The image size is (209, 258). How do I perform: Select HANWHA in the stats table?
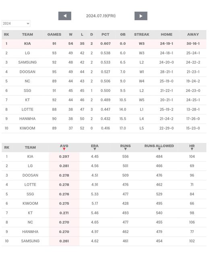[30, 232]
